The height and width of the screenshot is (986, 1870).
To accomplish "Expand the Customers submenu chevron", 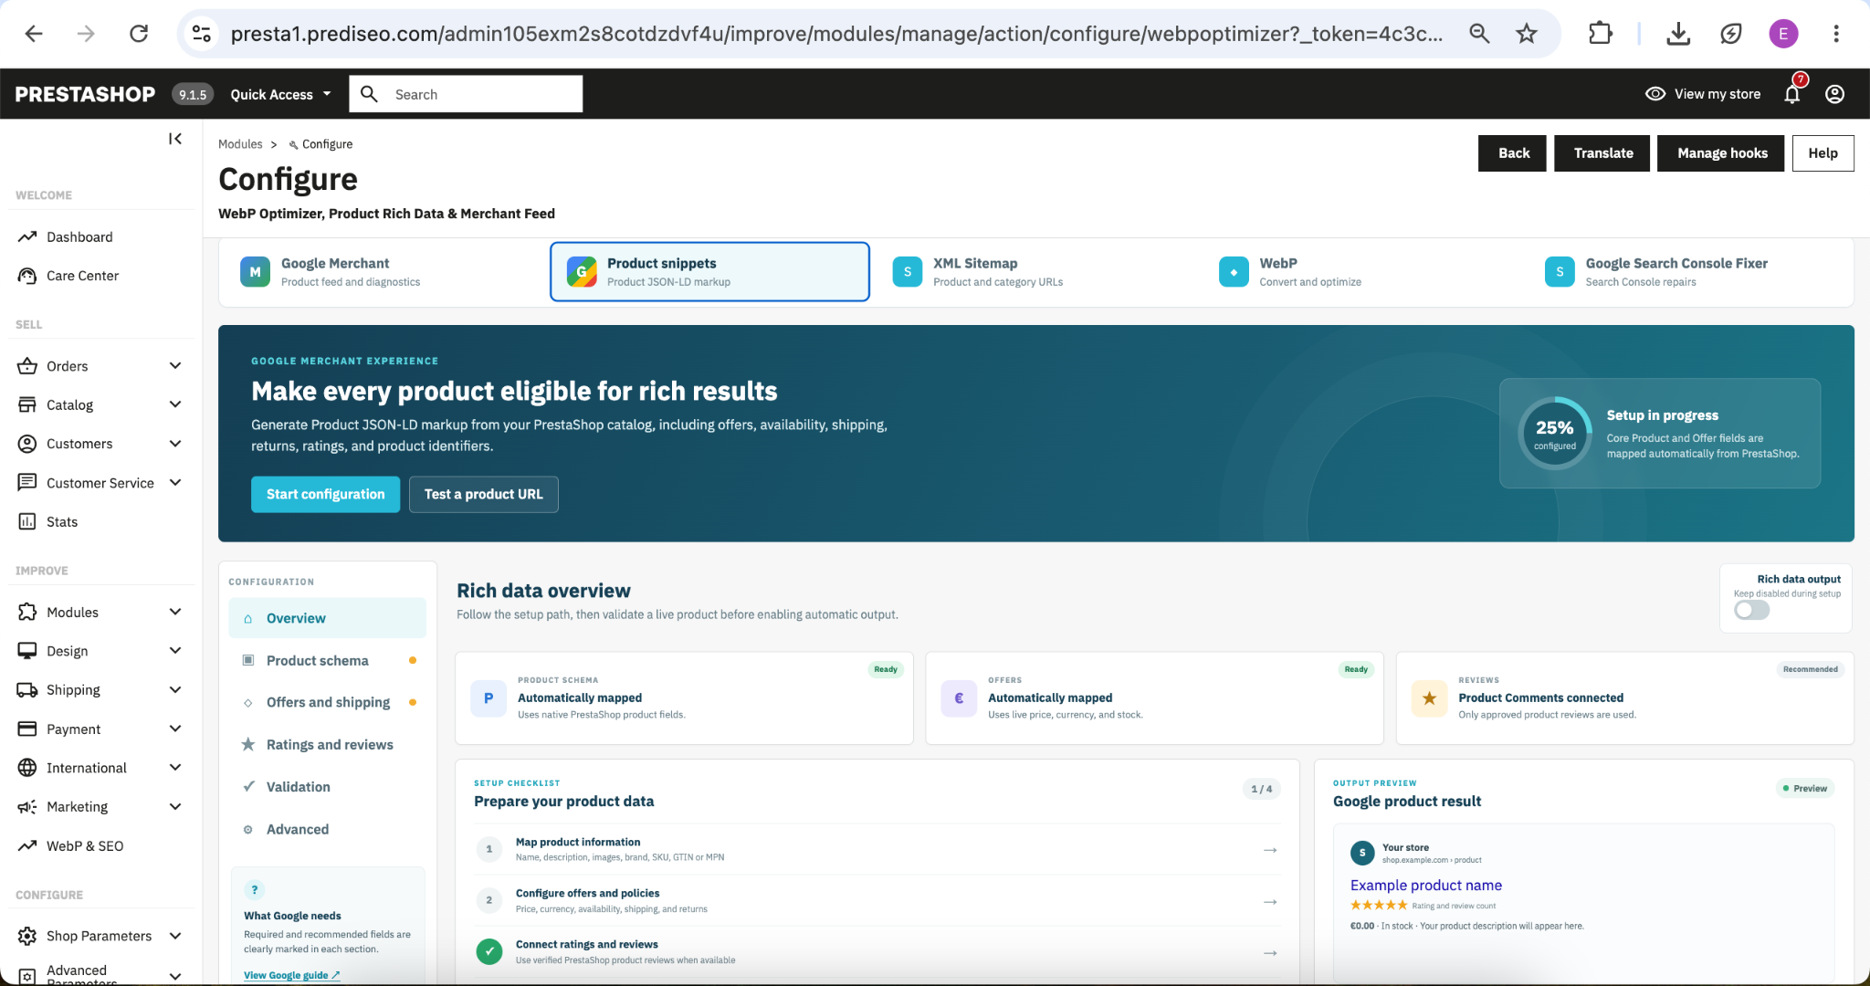I will (x=175, y=444).
